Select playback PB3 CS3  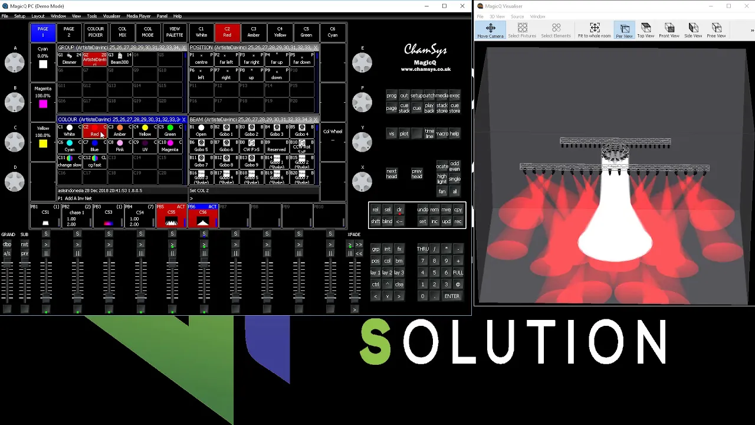point(109,215)
